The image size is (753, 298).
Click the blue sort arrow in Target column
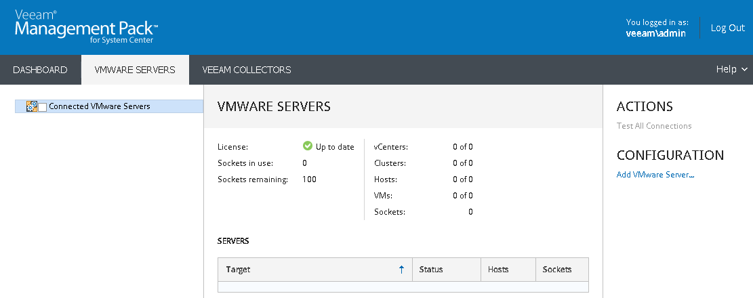[401, 270]
